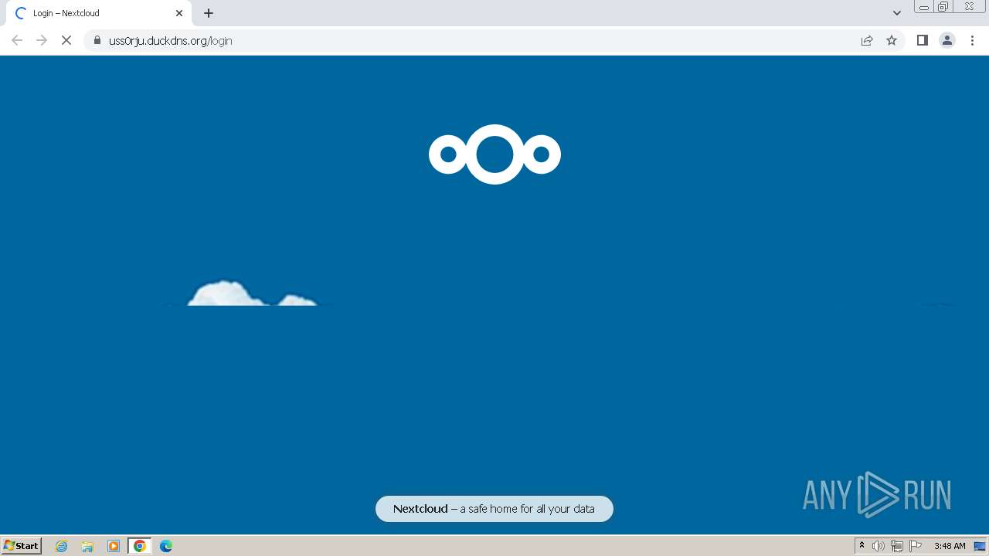Viewport: 989px width, 556px height.
Task: Open File Explorer from taskbar
Action: click(87, 546)
